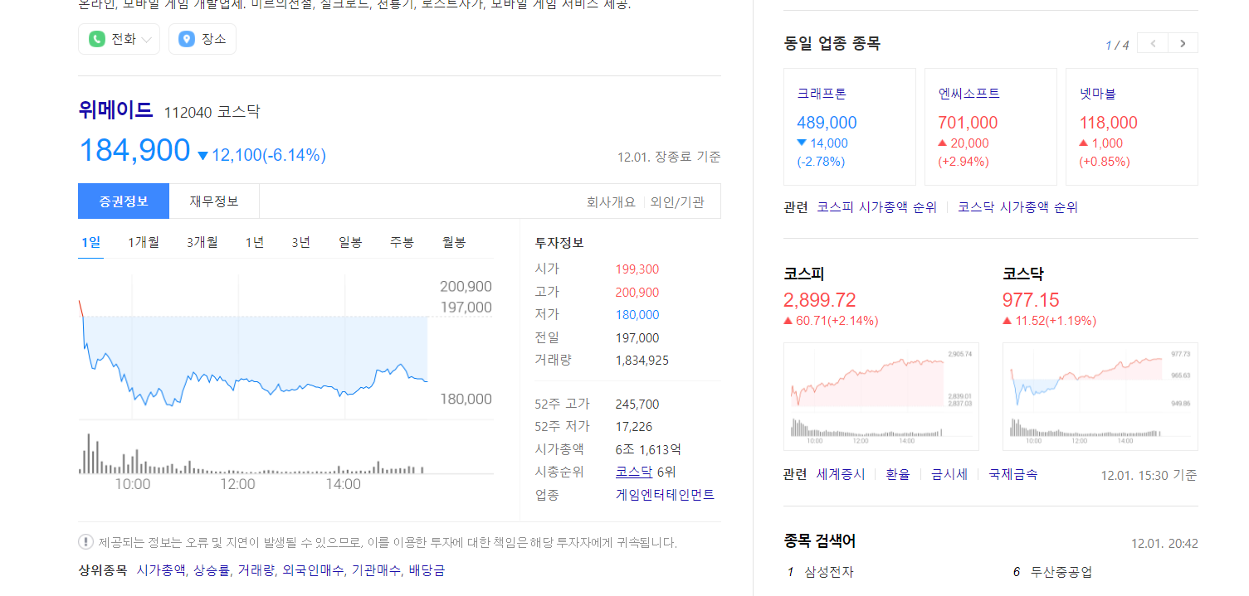This screenshot has width=1249, height=596.
Task: Open the 장소 button
Action: [x=202, y=39]
